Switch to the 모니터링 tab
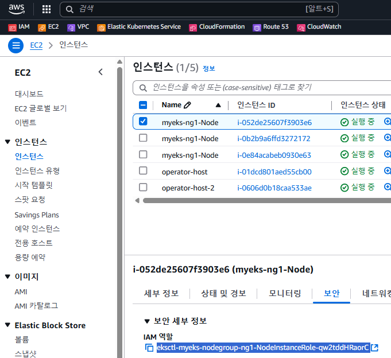The image size is (391, 358). point(285,293)
